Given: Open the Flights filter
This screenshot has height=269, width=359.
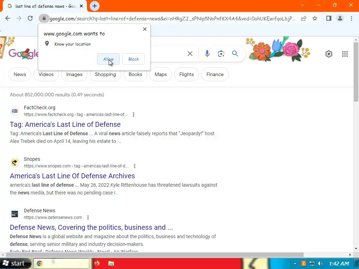Looking at the screenshot, I should click(x=187, y=74).
